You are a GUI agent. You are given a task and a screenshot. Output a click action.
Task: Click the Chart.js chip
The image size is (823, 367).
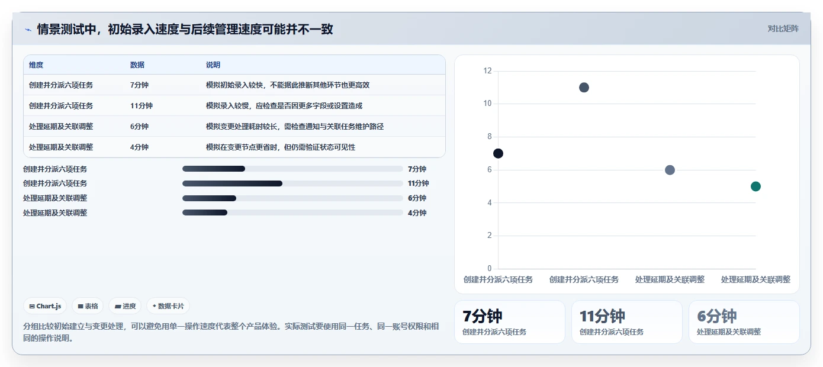pos(46,306)
